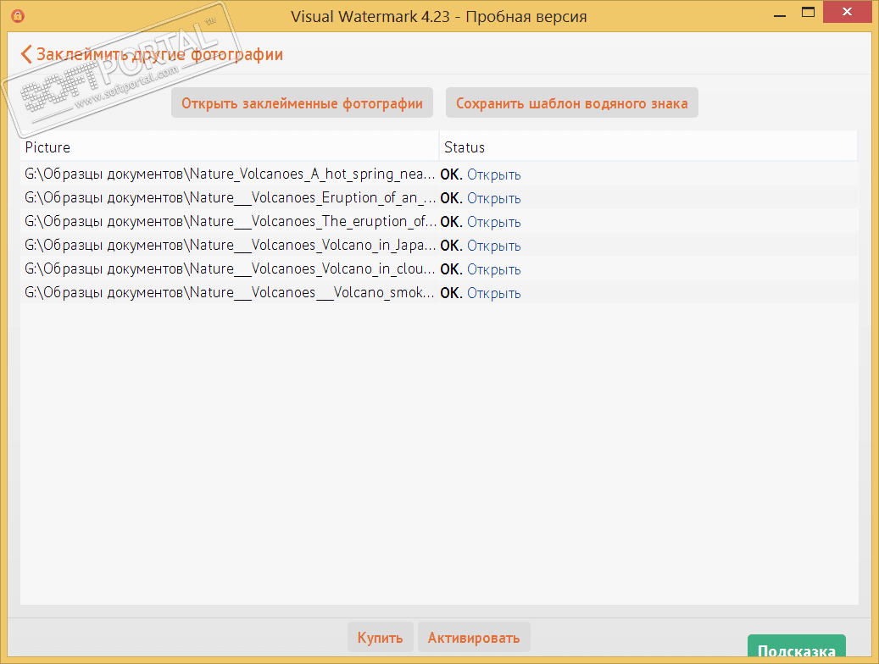Click Сохранить шаблон водяного знака button
879x664 pixels.
coord(572,103)
